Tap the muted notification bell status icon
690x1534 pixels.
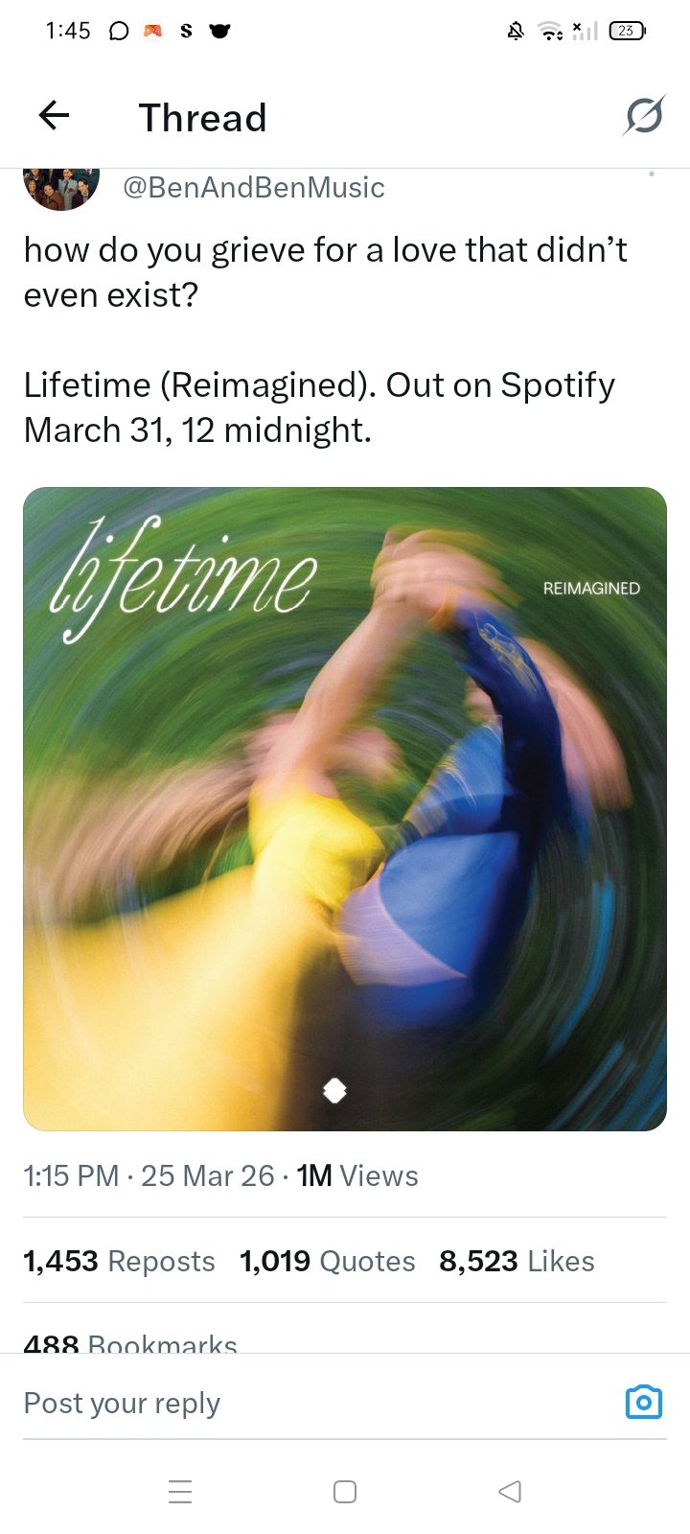(516, 31)
